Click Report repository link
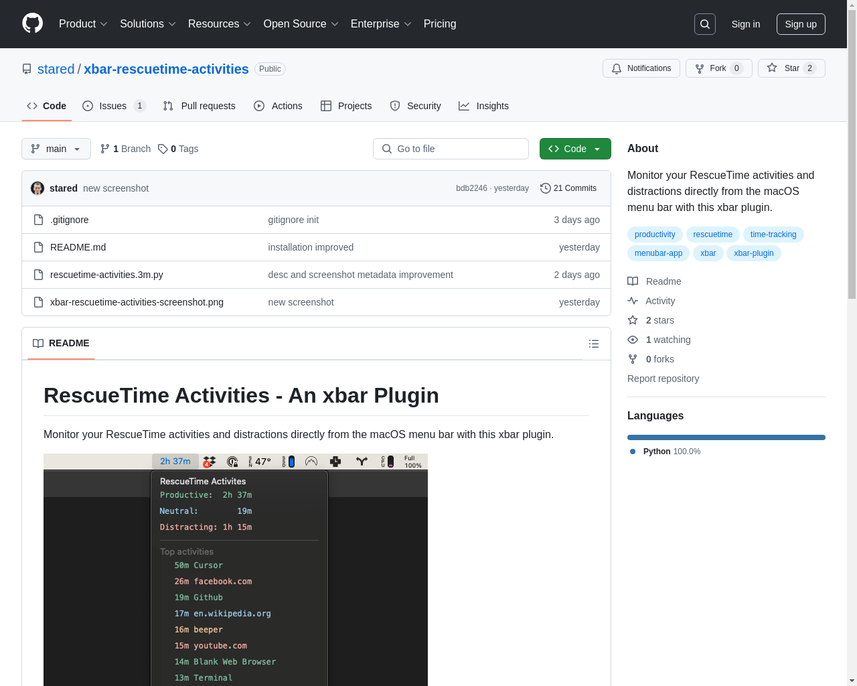Viewport: 857px width, 686px height. [x=663, y=379]
